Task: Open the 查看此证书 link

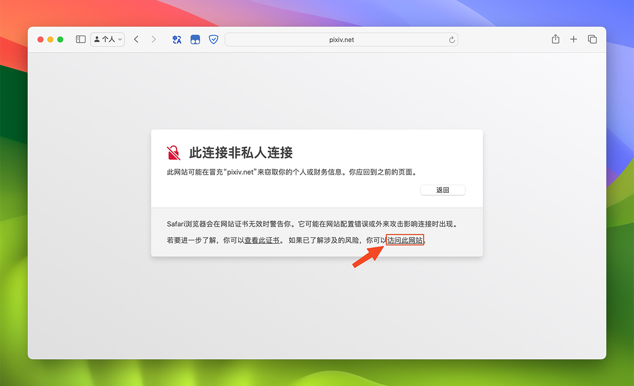Action: tap(262, 240)
